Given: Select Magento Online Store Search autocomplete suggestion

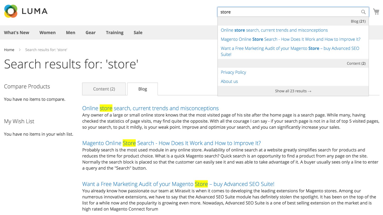Looking at the screenshot, I should [x=290, y=39].
